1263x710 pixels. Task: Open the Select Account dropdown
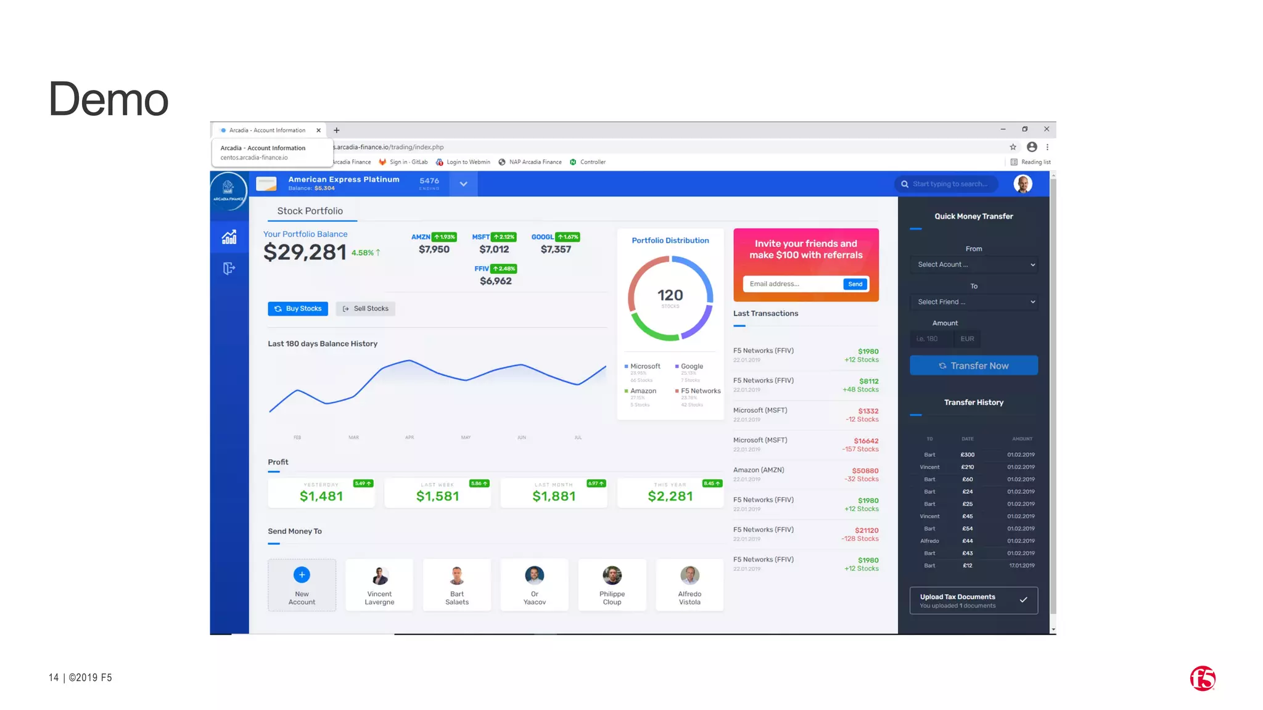(973, 264)
